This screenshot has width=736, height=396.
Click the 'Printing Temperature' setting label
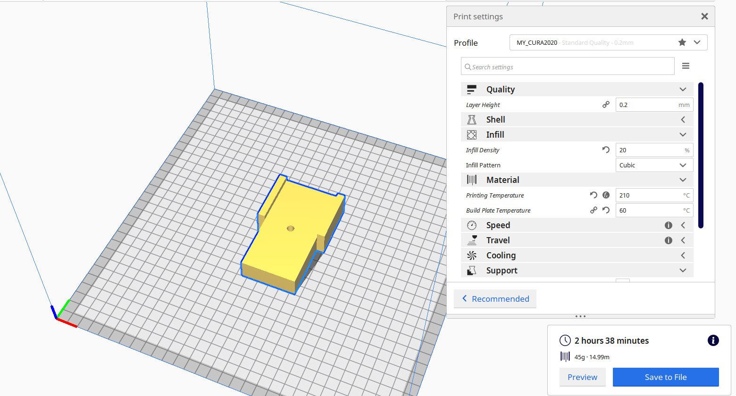(x=494, y=195)
